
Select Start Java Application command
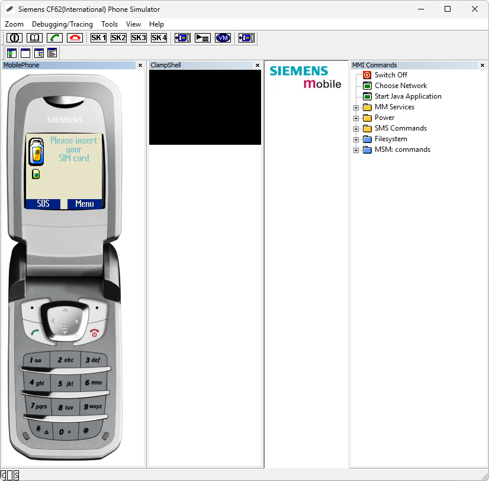tap(408, 96)
